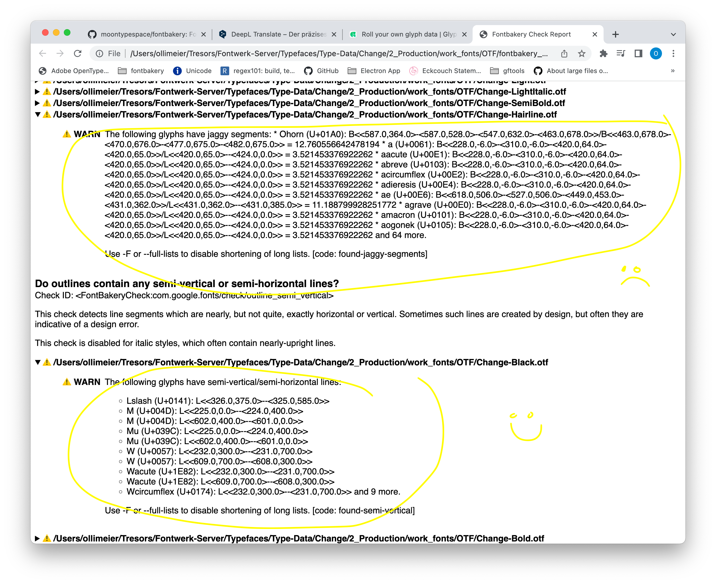Image resolution: width=716 pixels, height=584 pixels.
Task: Open the three-dot browser menu
Action: click(673, 53)
